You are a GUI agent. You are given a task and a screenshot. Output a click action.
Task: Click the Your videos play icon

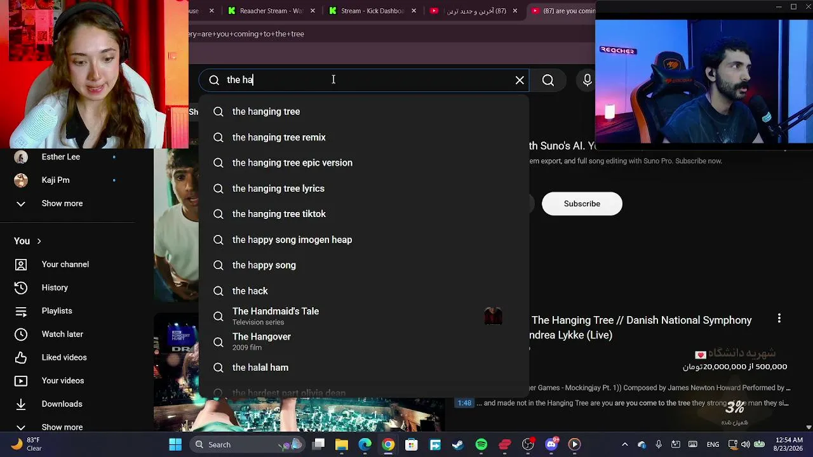tap(21, 381)
